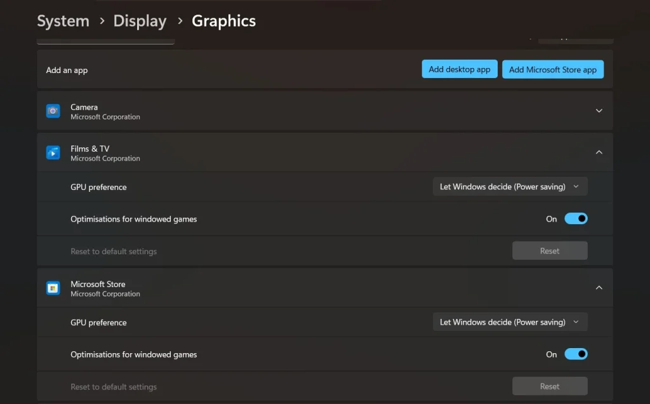Click the Films & TV app icon
This screenshot has height=404, width=650.
53,152
